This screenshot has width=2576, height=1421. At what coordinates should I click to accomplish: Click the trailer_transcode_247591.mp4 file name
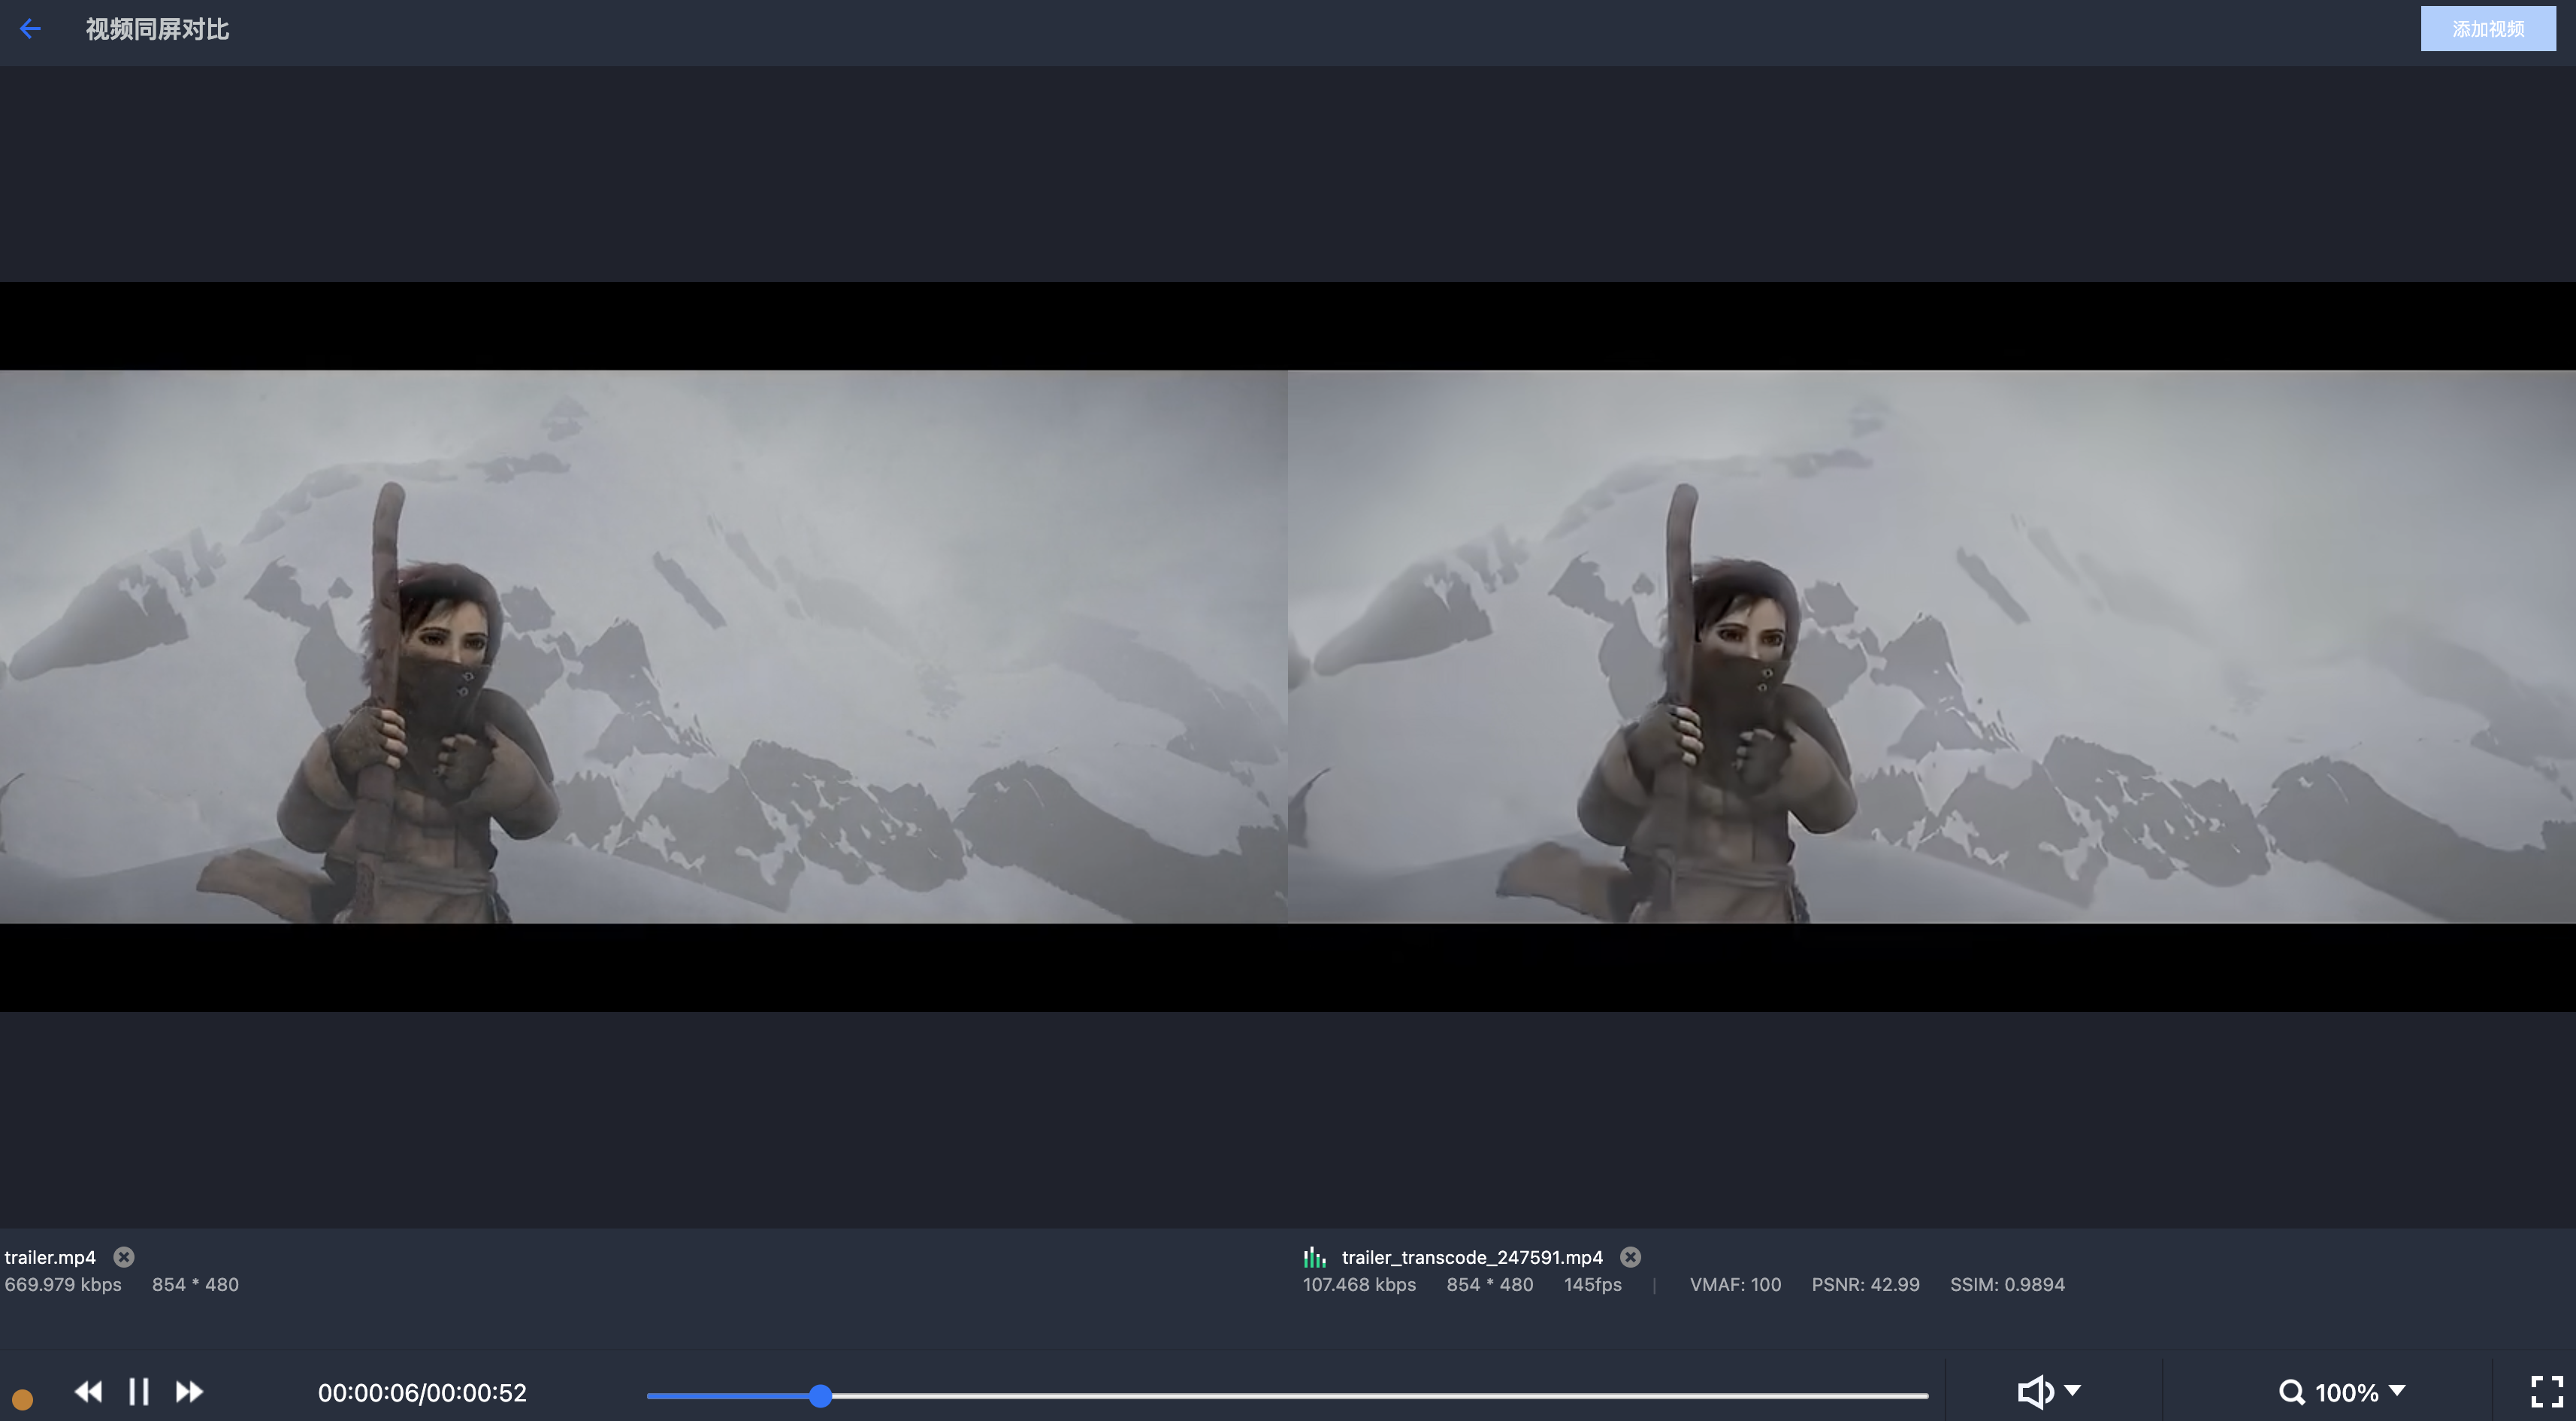(x=1472, y=1257)
